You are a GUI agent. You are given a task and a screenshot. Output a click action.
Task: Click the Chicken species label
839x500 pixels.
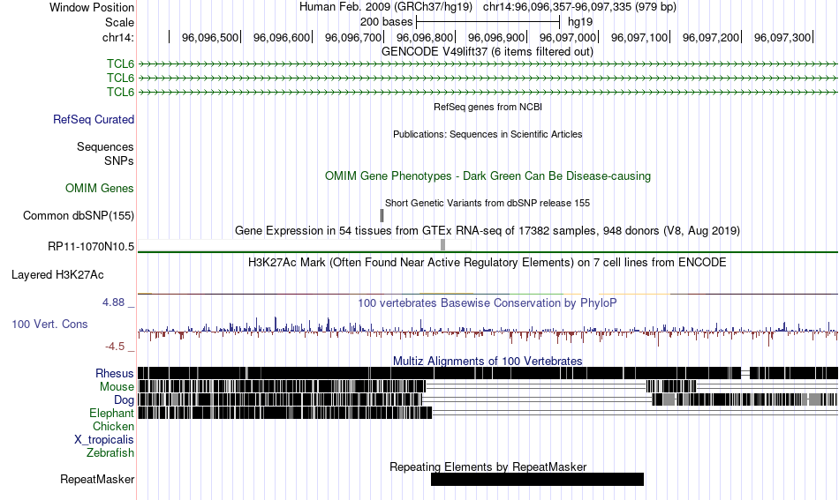[113, 426]
